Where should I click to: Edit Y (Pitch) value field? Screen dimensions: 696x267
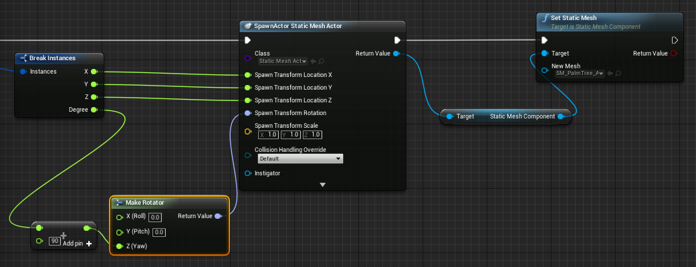[x=159, y=232]
